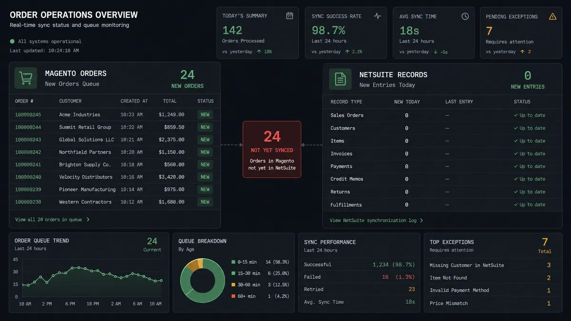
Task: Click the Customers Up to date status
Action: [530, 128]
